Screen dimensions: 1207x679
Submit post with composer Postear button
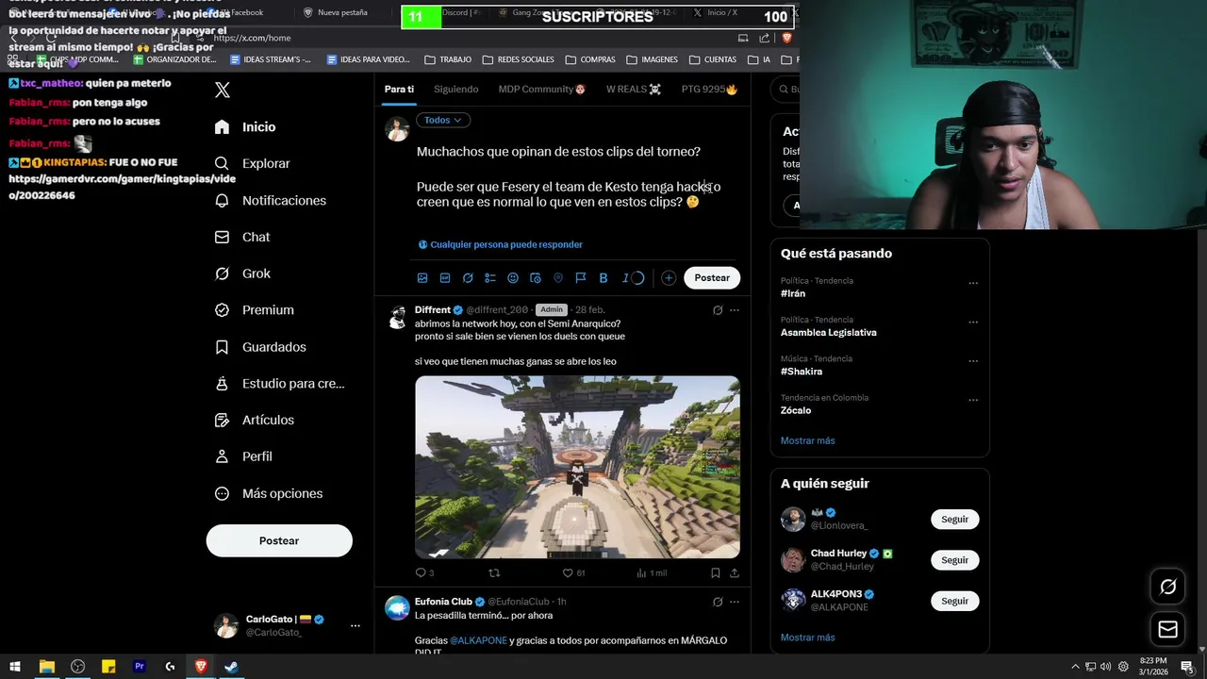712,277
